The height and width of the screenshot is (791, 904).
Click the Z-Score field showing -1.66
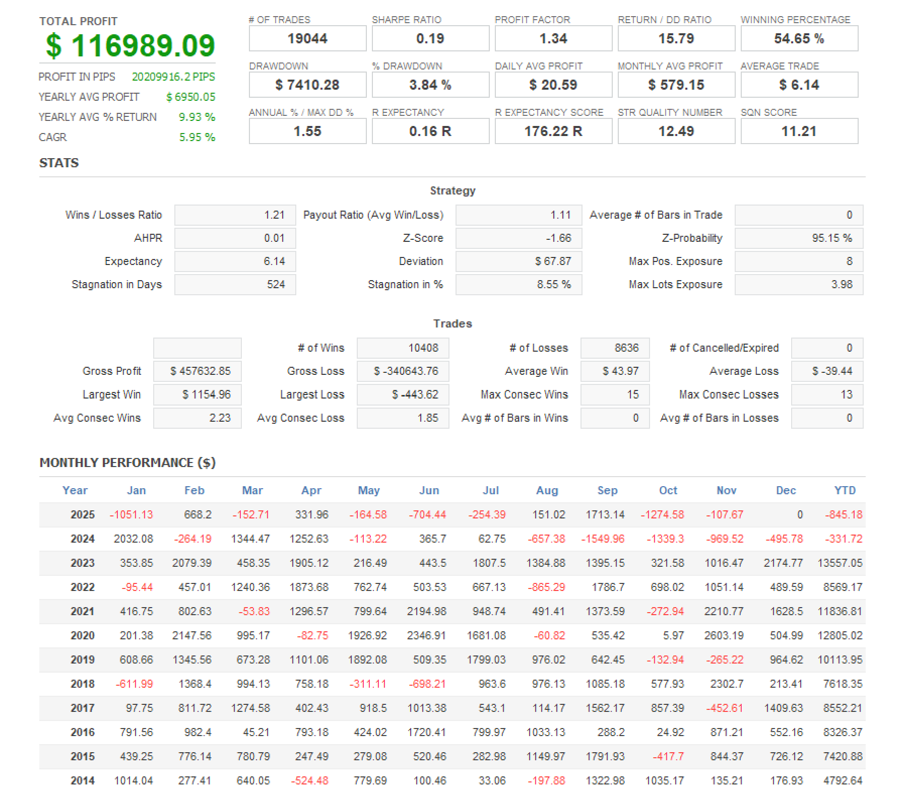point(519,238)
